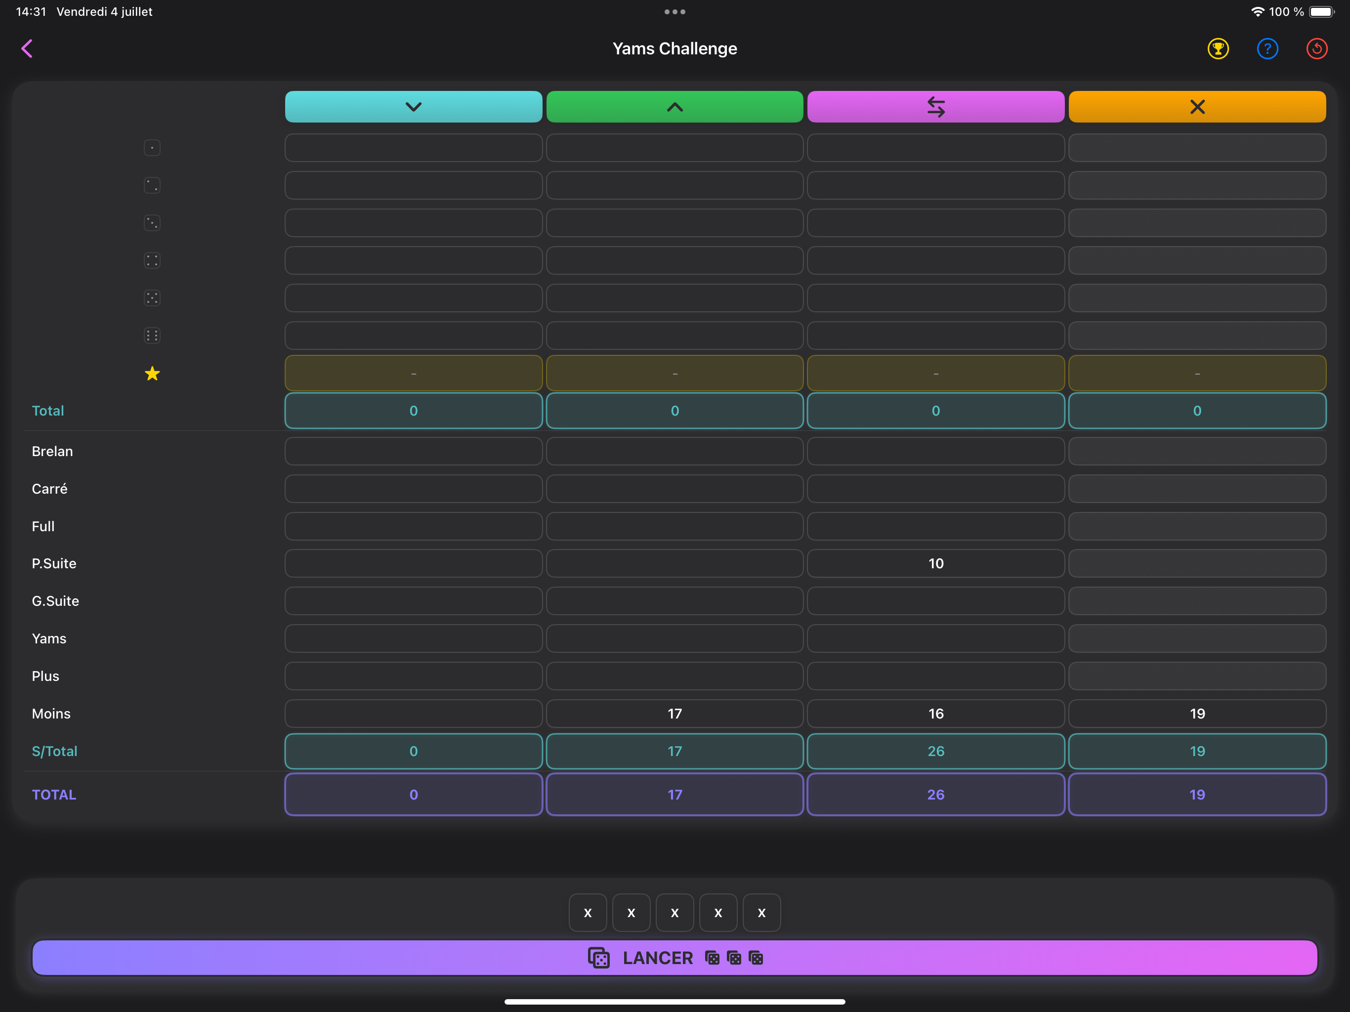Open the blue question mark help
The height and width of the screenshot is (1012, 1350).
pyautogui.click(x=1267, y=49)
